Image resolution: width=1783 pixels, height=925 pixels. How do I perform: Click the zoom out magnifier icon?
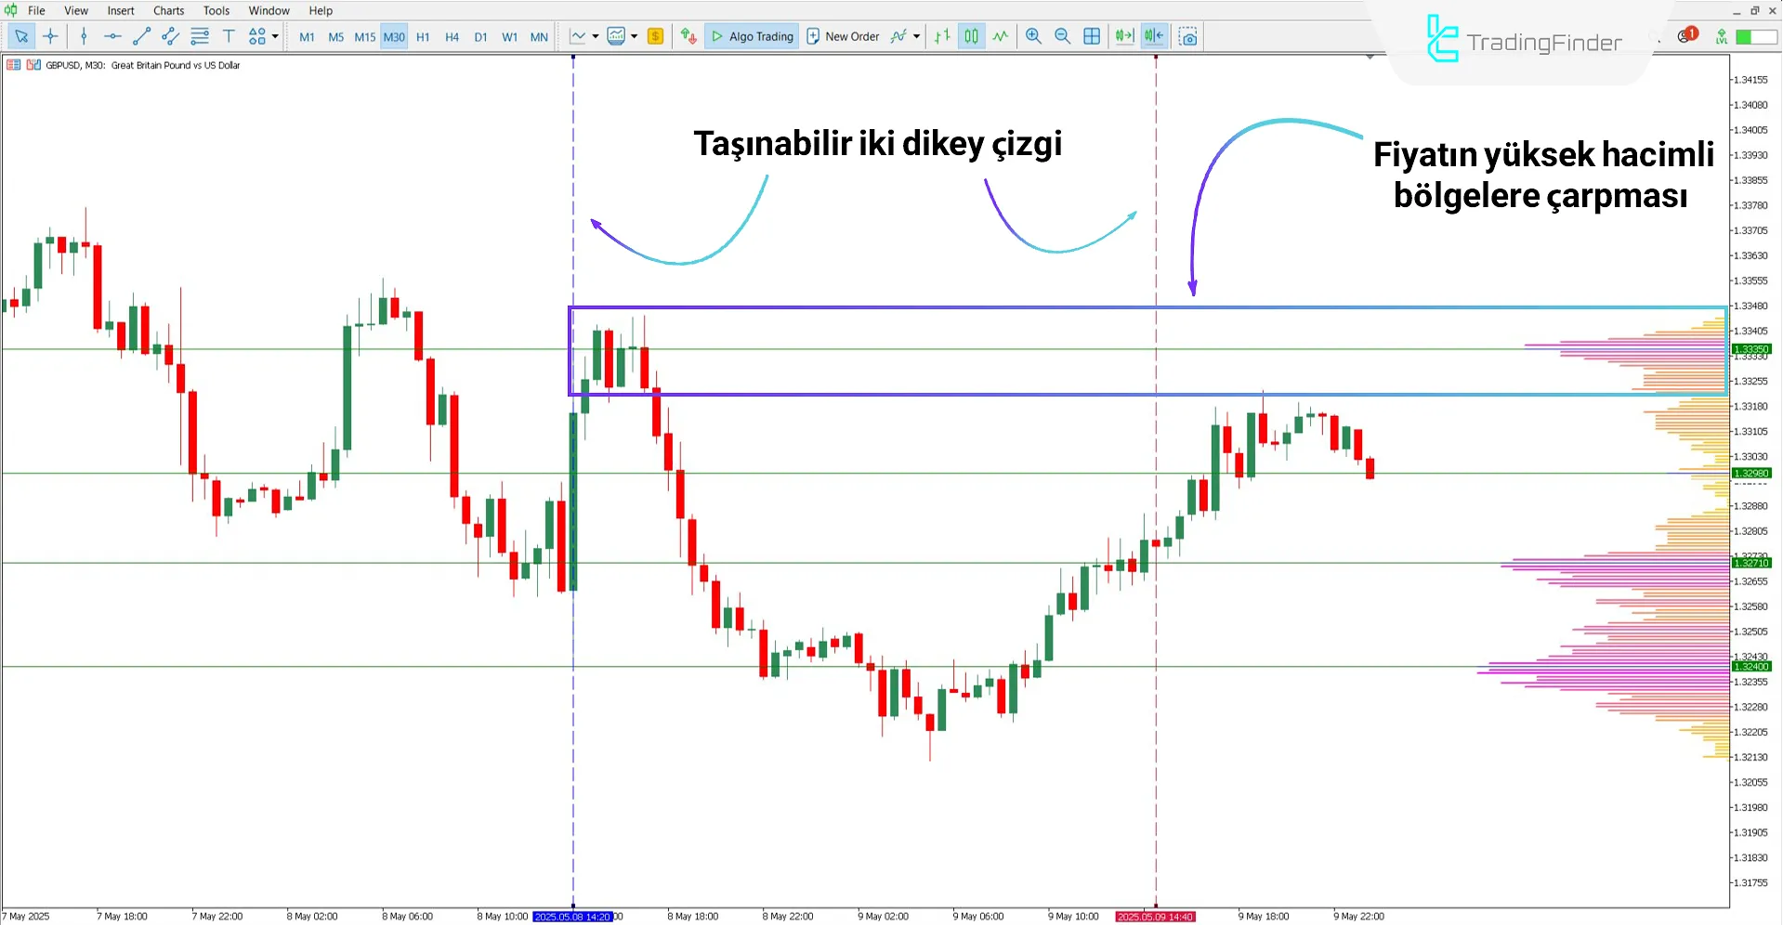pyautogui.click(x=1062, y=36)
